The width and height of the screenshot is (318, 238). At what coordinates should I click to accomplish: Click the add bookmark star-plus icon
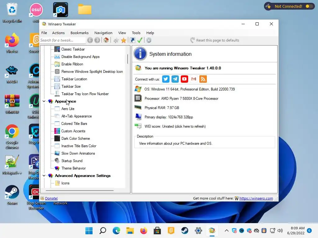point(116,41)
